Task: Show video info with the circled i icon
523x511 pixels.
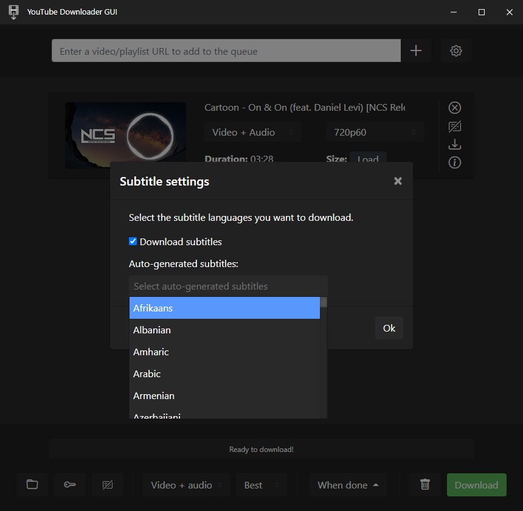Action: pyautogui.click(x=455, y=162)
